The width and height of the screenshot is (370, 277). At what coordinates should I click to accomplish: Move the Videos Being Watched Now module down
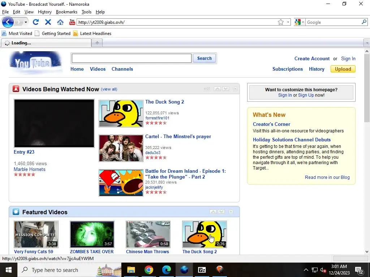[x=225, y=89]
